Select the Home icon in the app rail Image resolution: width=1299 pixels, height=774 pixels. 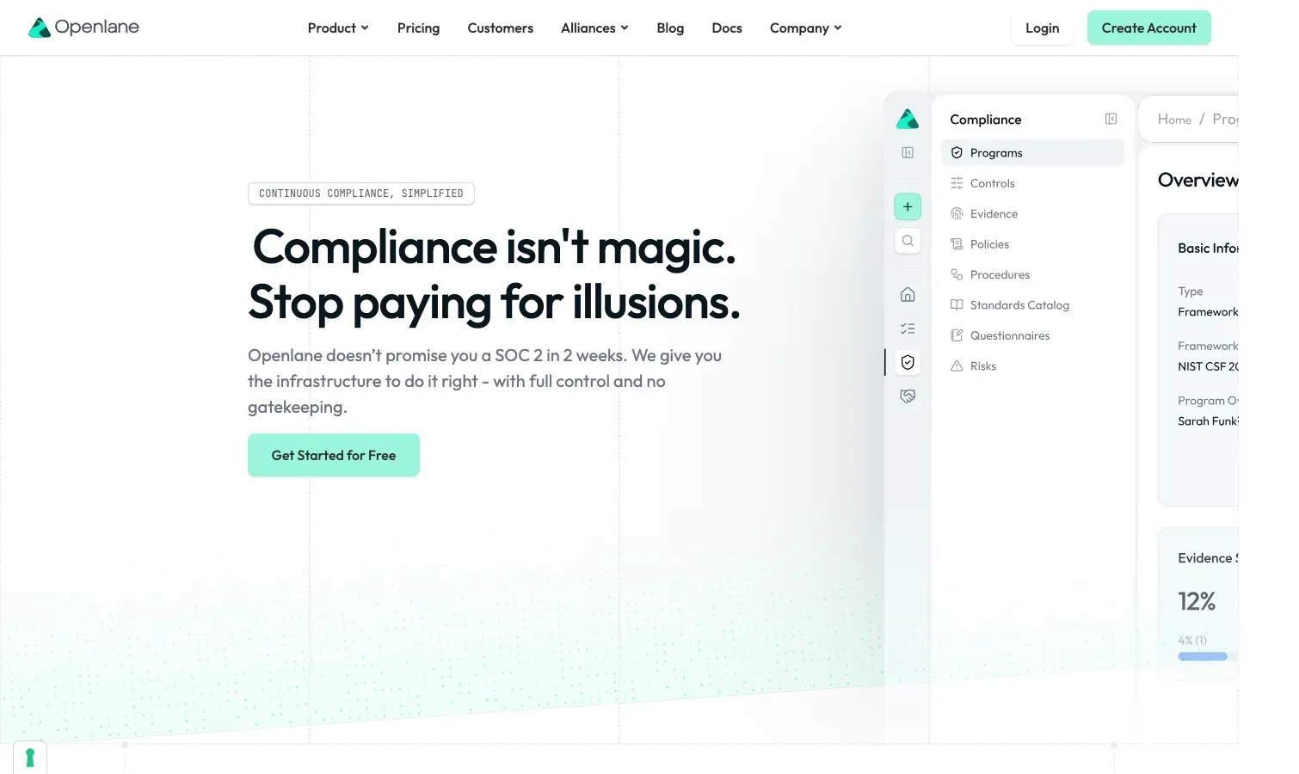(908, 295)
